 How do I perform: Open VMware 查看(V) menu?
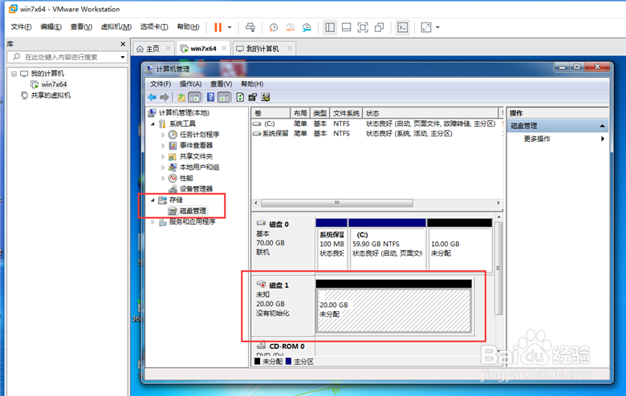81,26
